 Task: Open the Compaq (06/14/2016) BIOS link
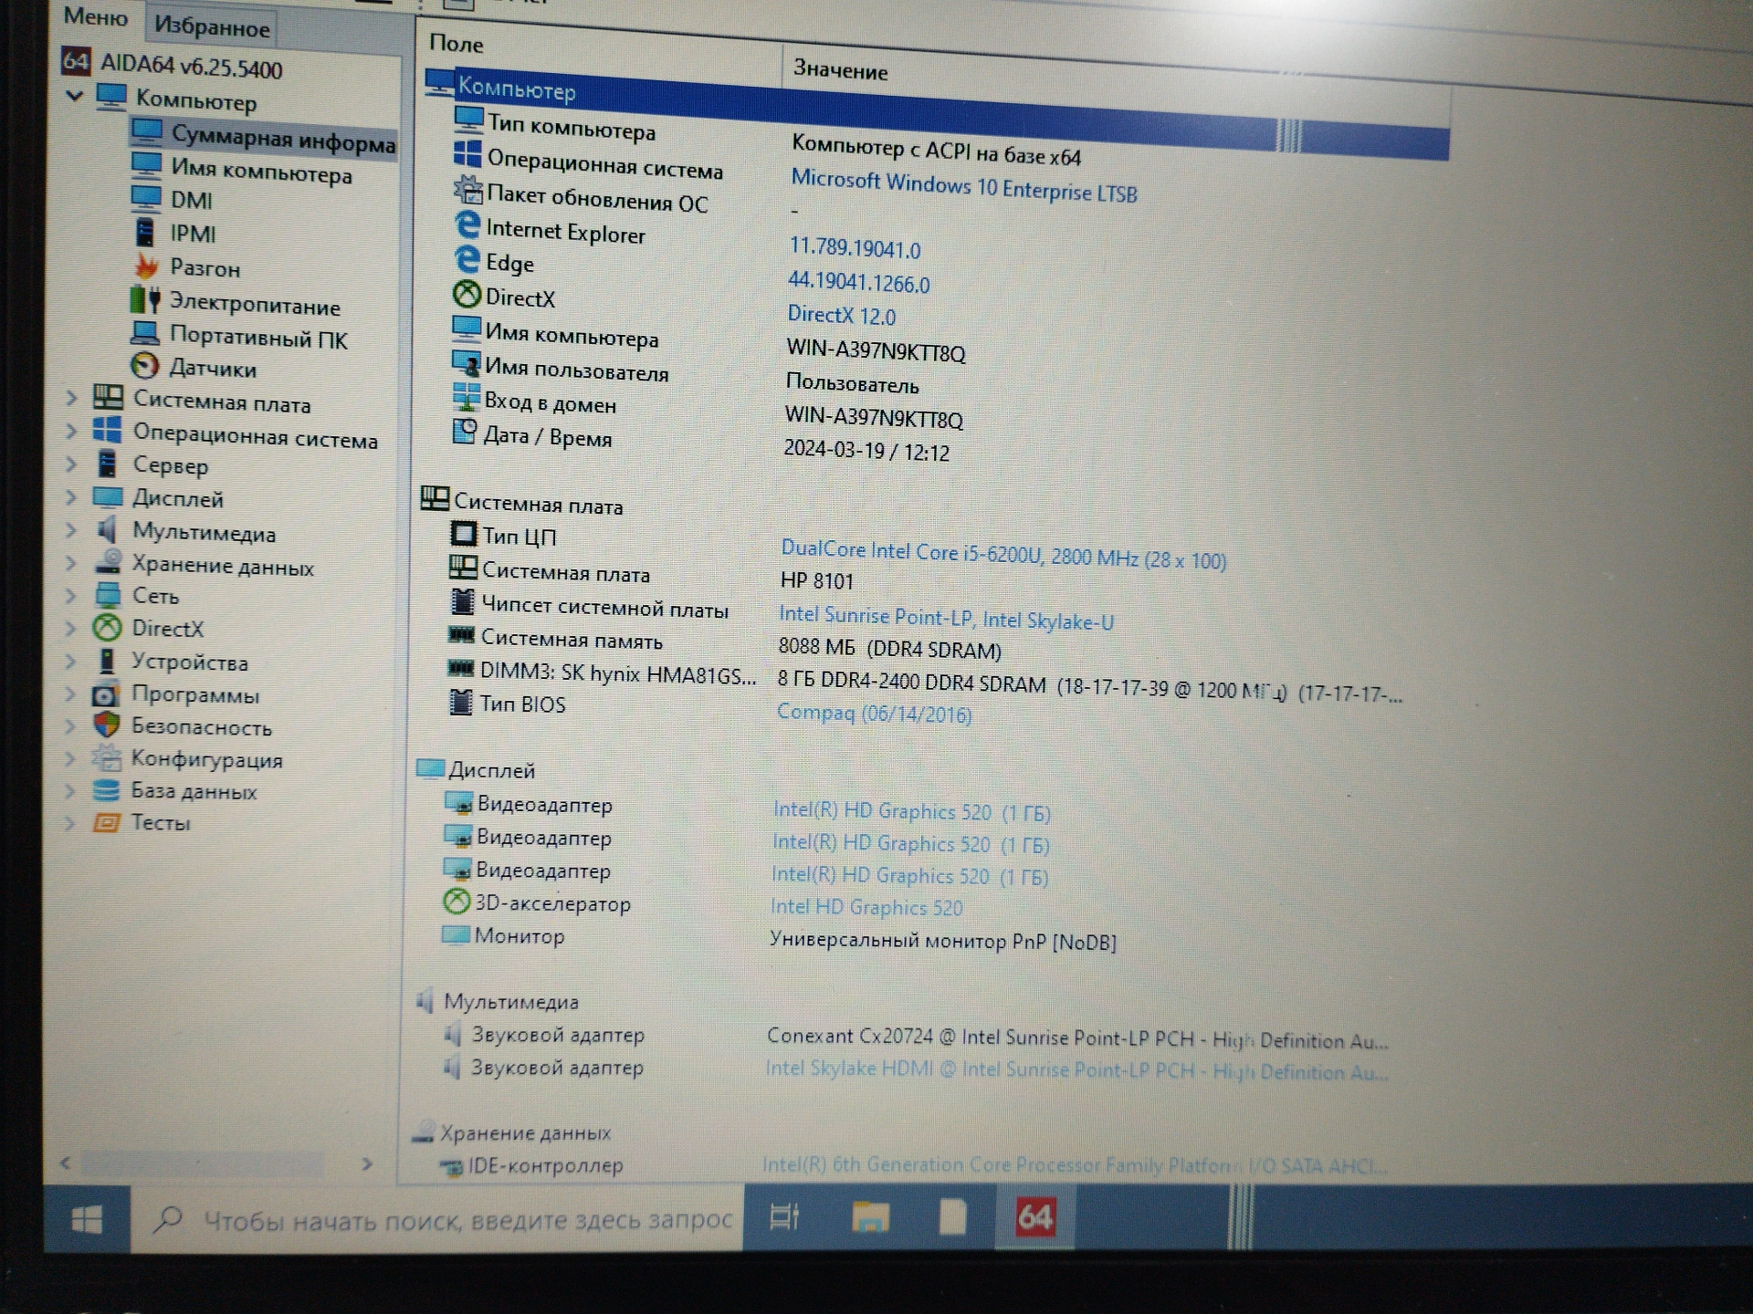874,713
